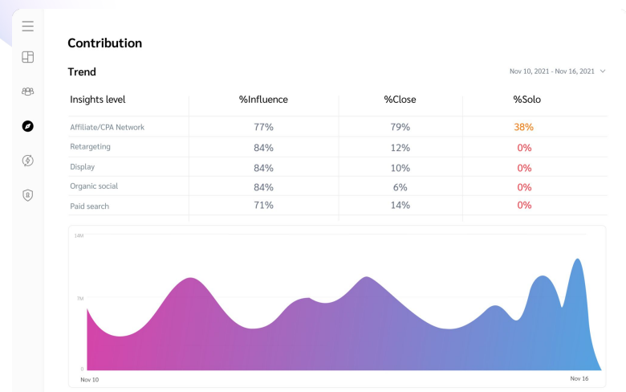Click the Display channel row

(x=82, y=167)
